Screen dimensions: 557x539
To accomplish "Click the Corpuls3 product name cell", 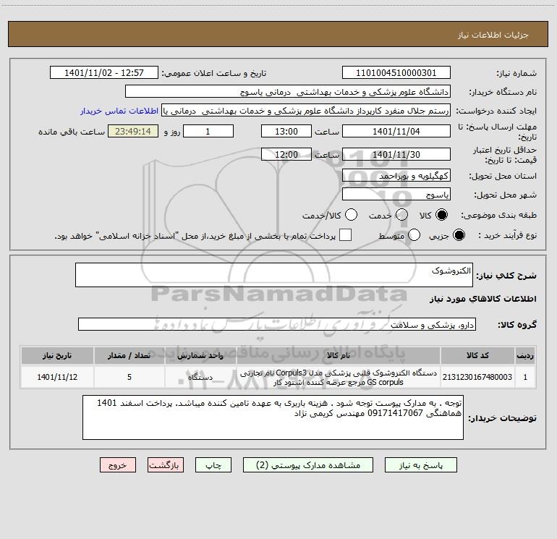I will tap(339, 378).
